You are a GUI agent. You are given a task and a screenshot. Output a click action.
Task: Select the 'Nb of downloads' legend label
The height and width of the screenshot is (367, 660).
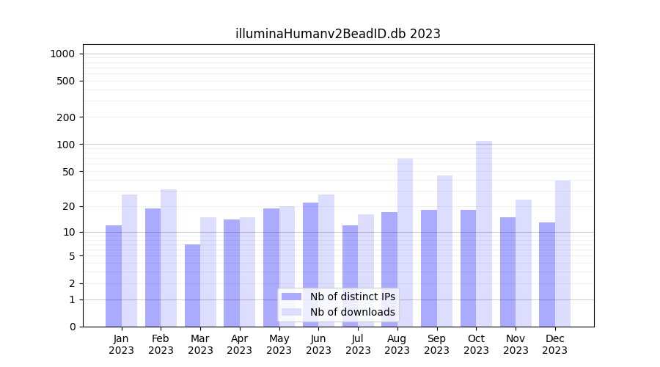click(x=352, y=312)
